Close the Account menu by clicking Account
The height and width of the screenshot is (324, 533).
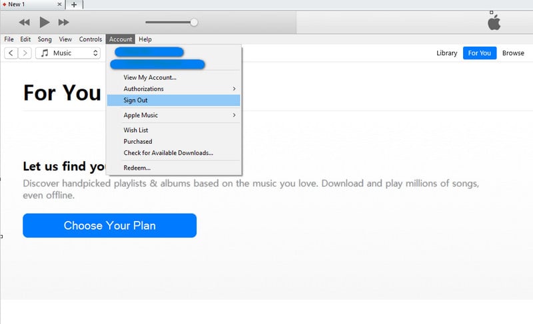pos(121,39)
